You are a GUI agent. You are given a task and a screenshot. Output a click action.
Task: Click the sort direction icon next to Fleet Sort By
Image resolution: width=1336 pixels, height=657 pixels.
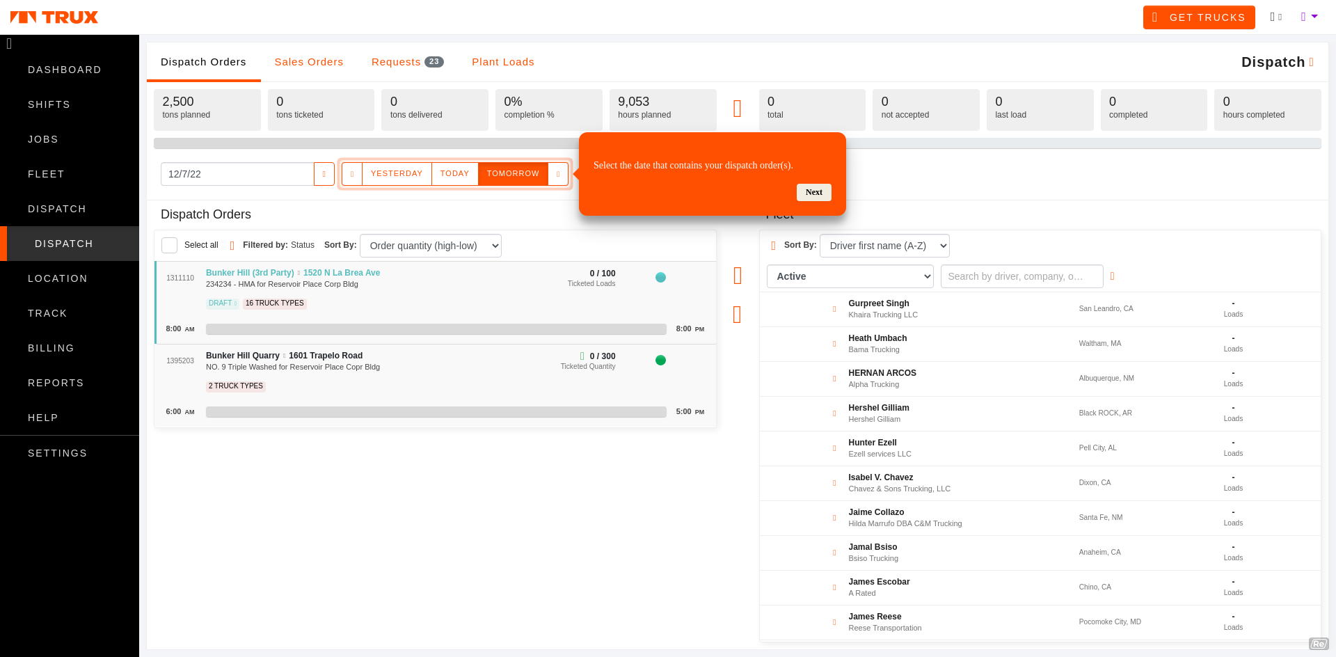[772, 245]
